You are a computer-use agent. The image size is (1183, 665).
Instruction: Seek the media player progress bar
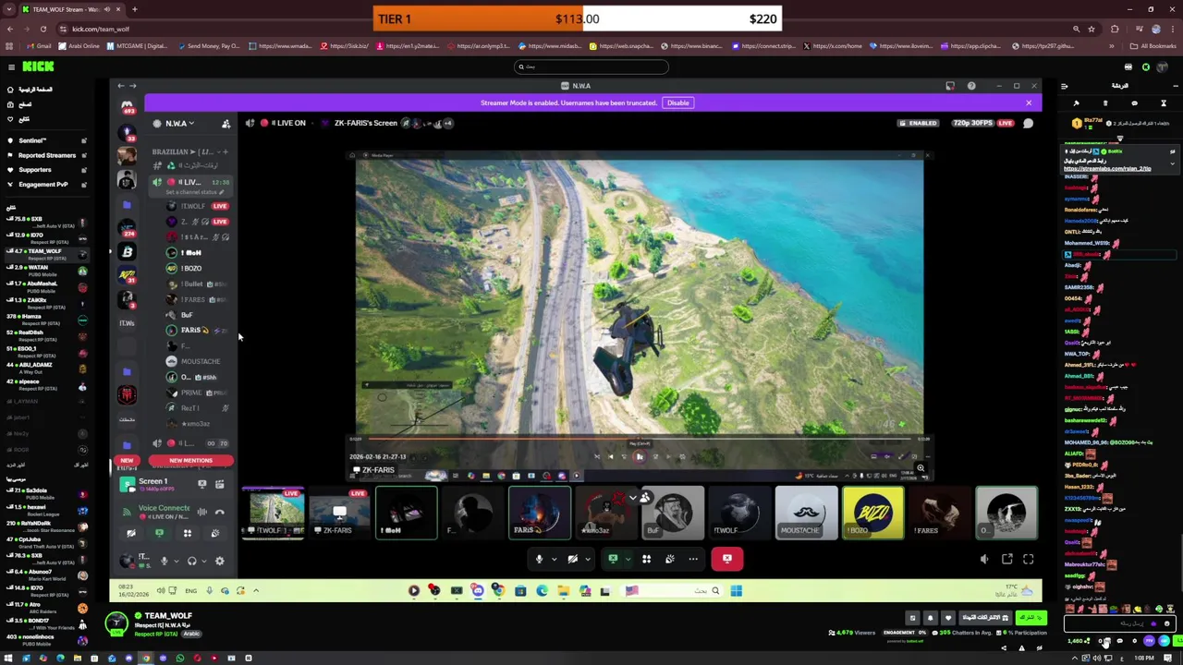[638, 440]
